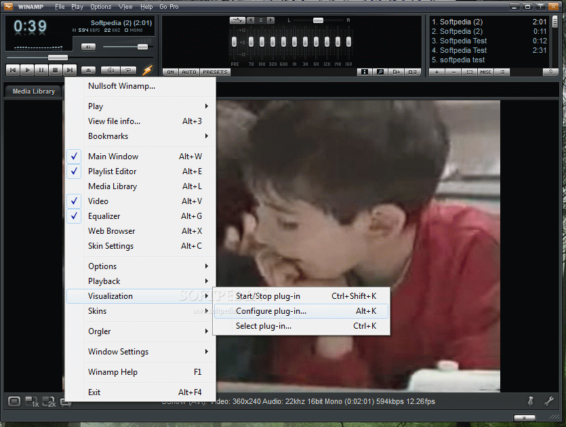Select playlist track 5. softpedia test
Image resolution: width=566 pixels, height=427 pixels.
489,60
